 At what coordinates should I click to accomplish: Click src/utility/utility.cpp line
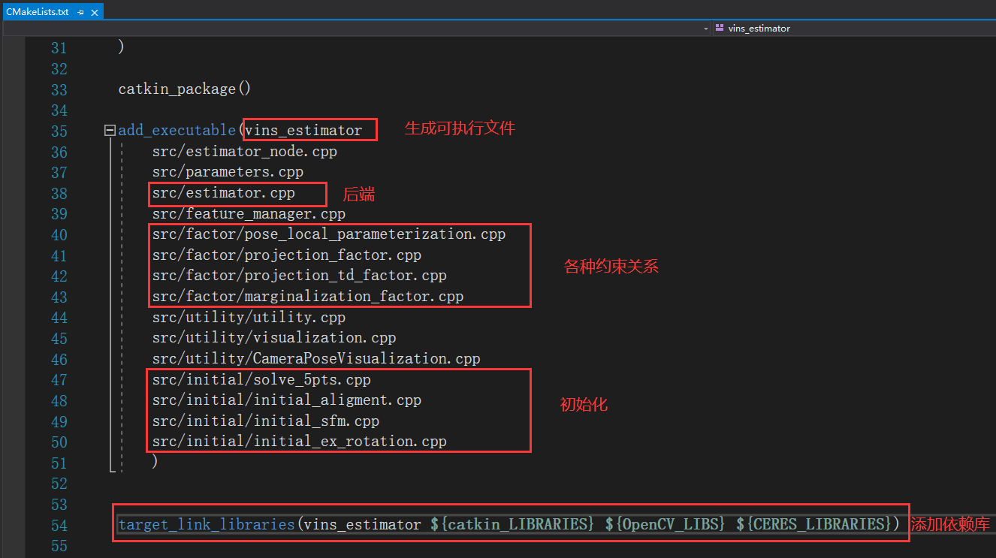click(249, 318)
